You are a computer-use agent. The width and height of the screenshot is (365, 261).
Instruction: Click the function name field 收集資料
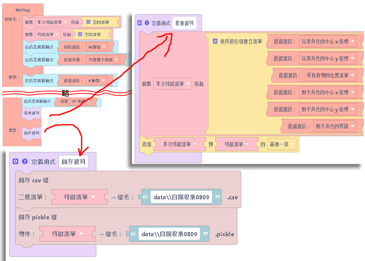coord(184,23)
